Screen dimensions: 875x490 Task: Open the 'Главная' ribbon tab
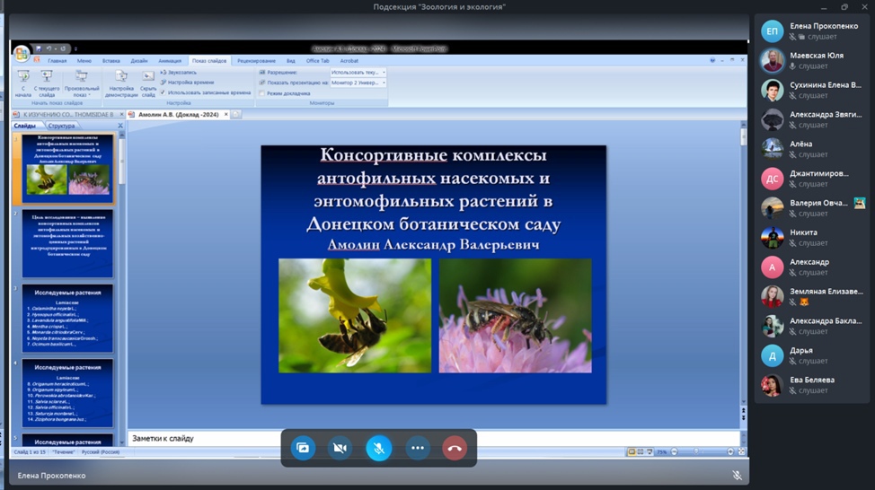click(57, 61)
